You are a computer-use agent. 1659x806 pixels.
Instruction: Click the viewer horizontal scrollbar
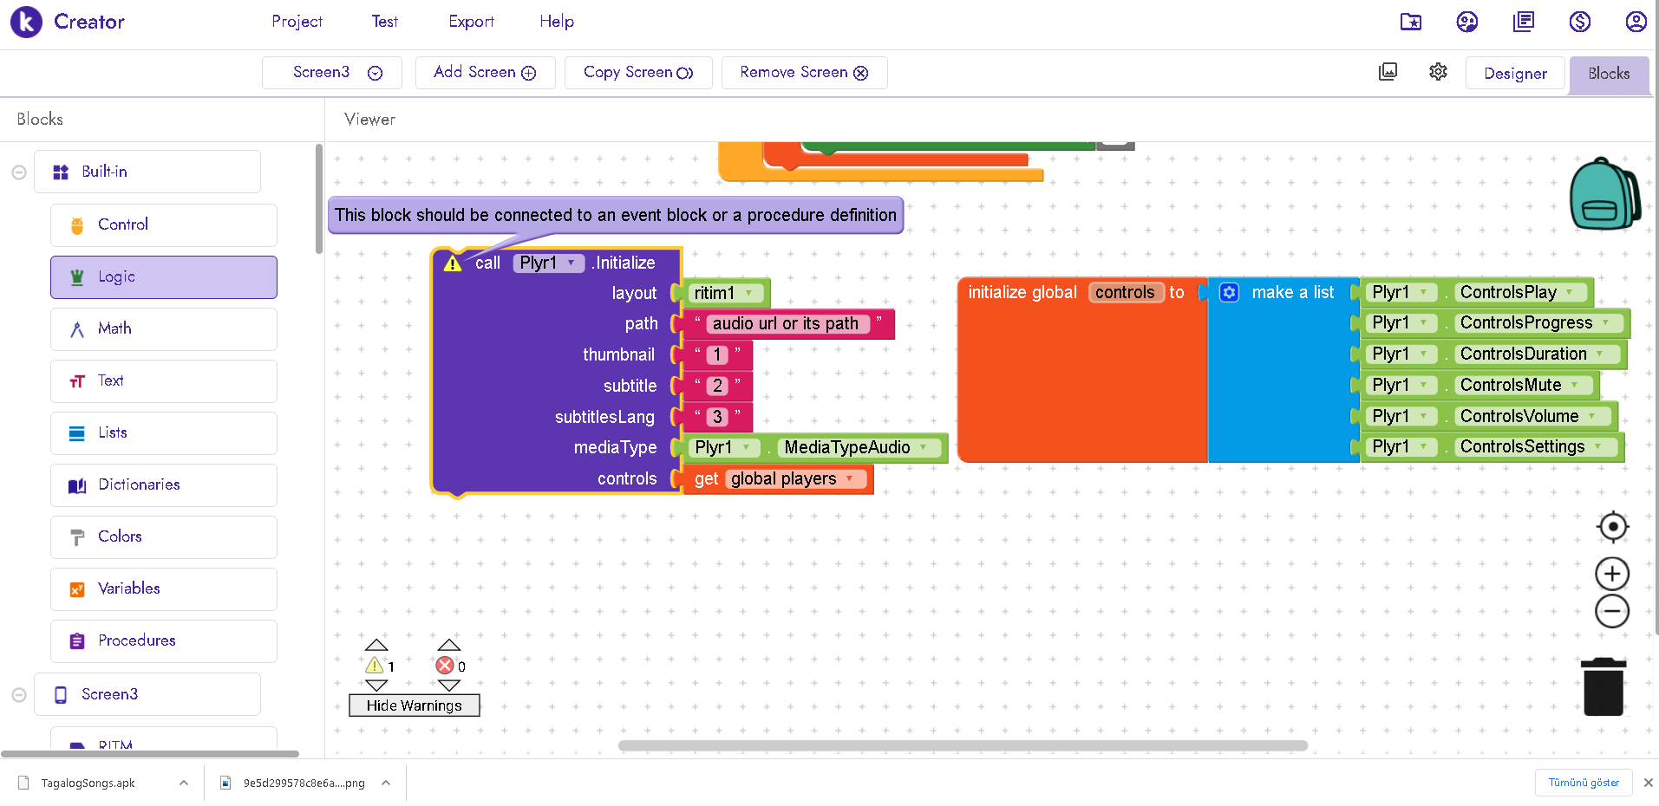pos(963,745)
